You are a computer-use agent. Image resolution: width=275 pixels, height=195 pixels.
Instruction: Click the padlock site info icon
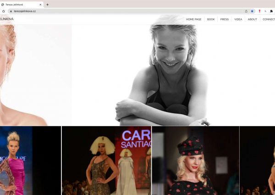point(11,11)
